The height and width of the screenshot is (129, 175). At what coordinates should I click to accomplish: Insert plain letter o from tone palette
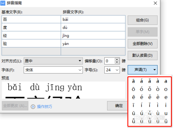point(166,89)
